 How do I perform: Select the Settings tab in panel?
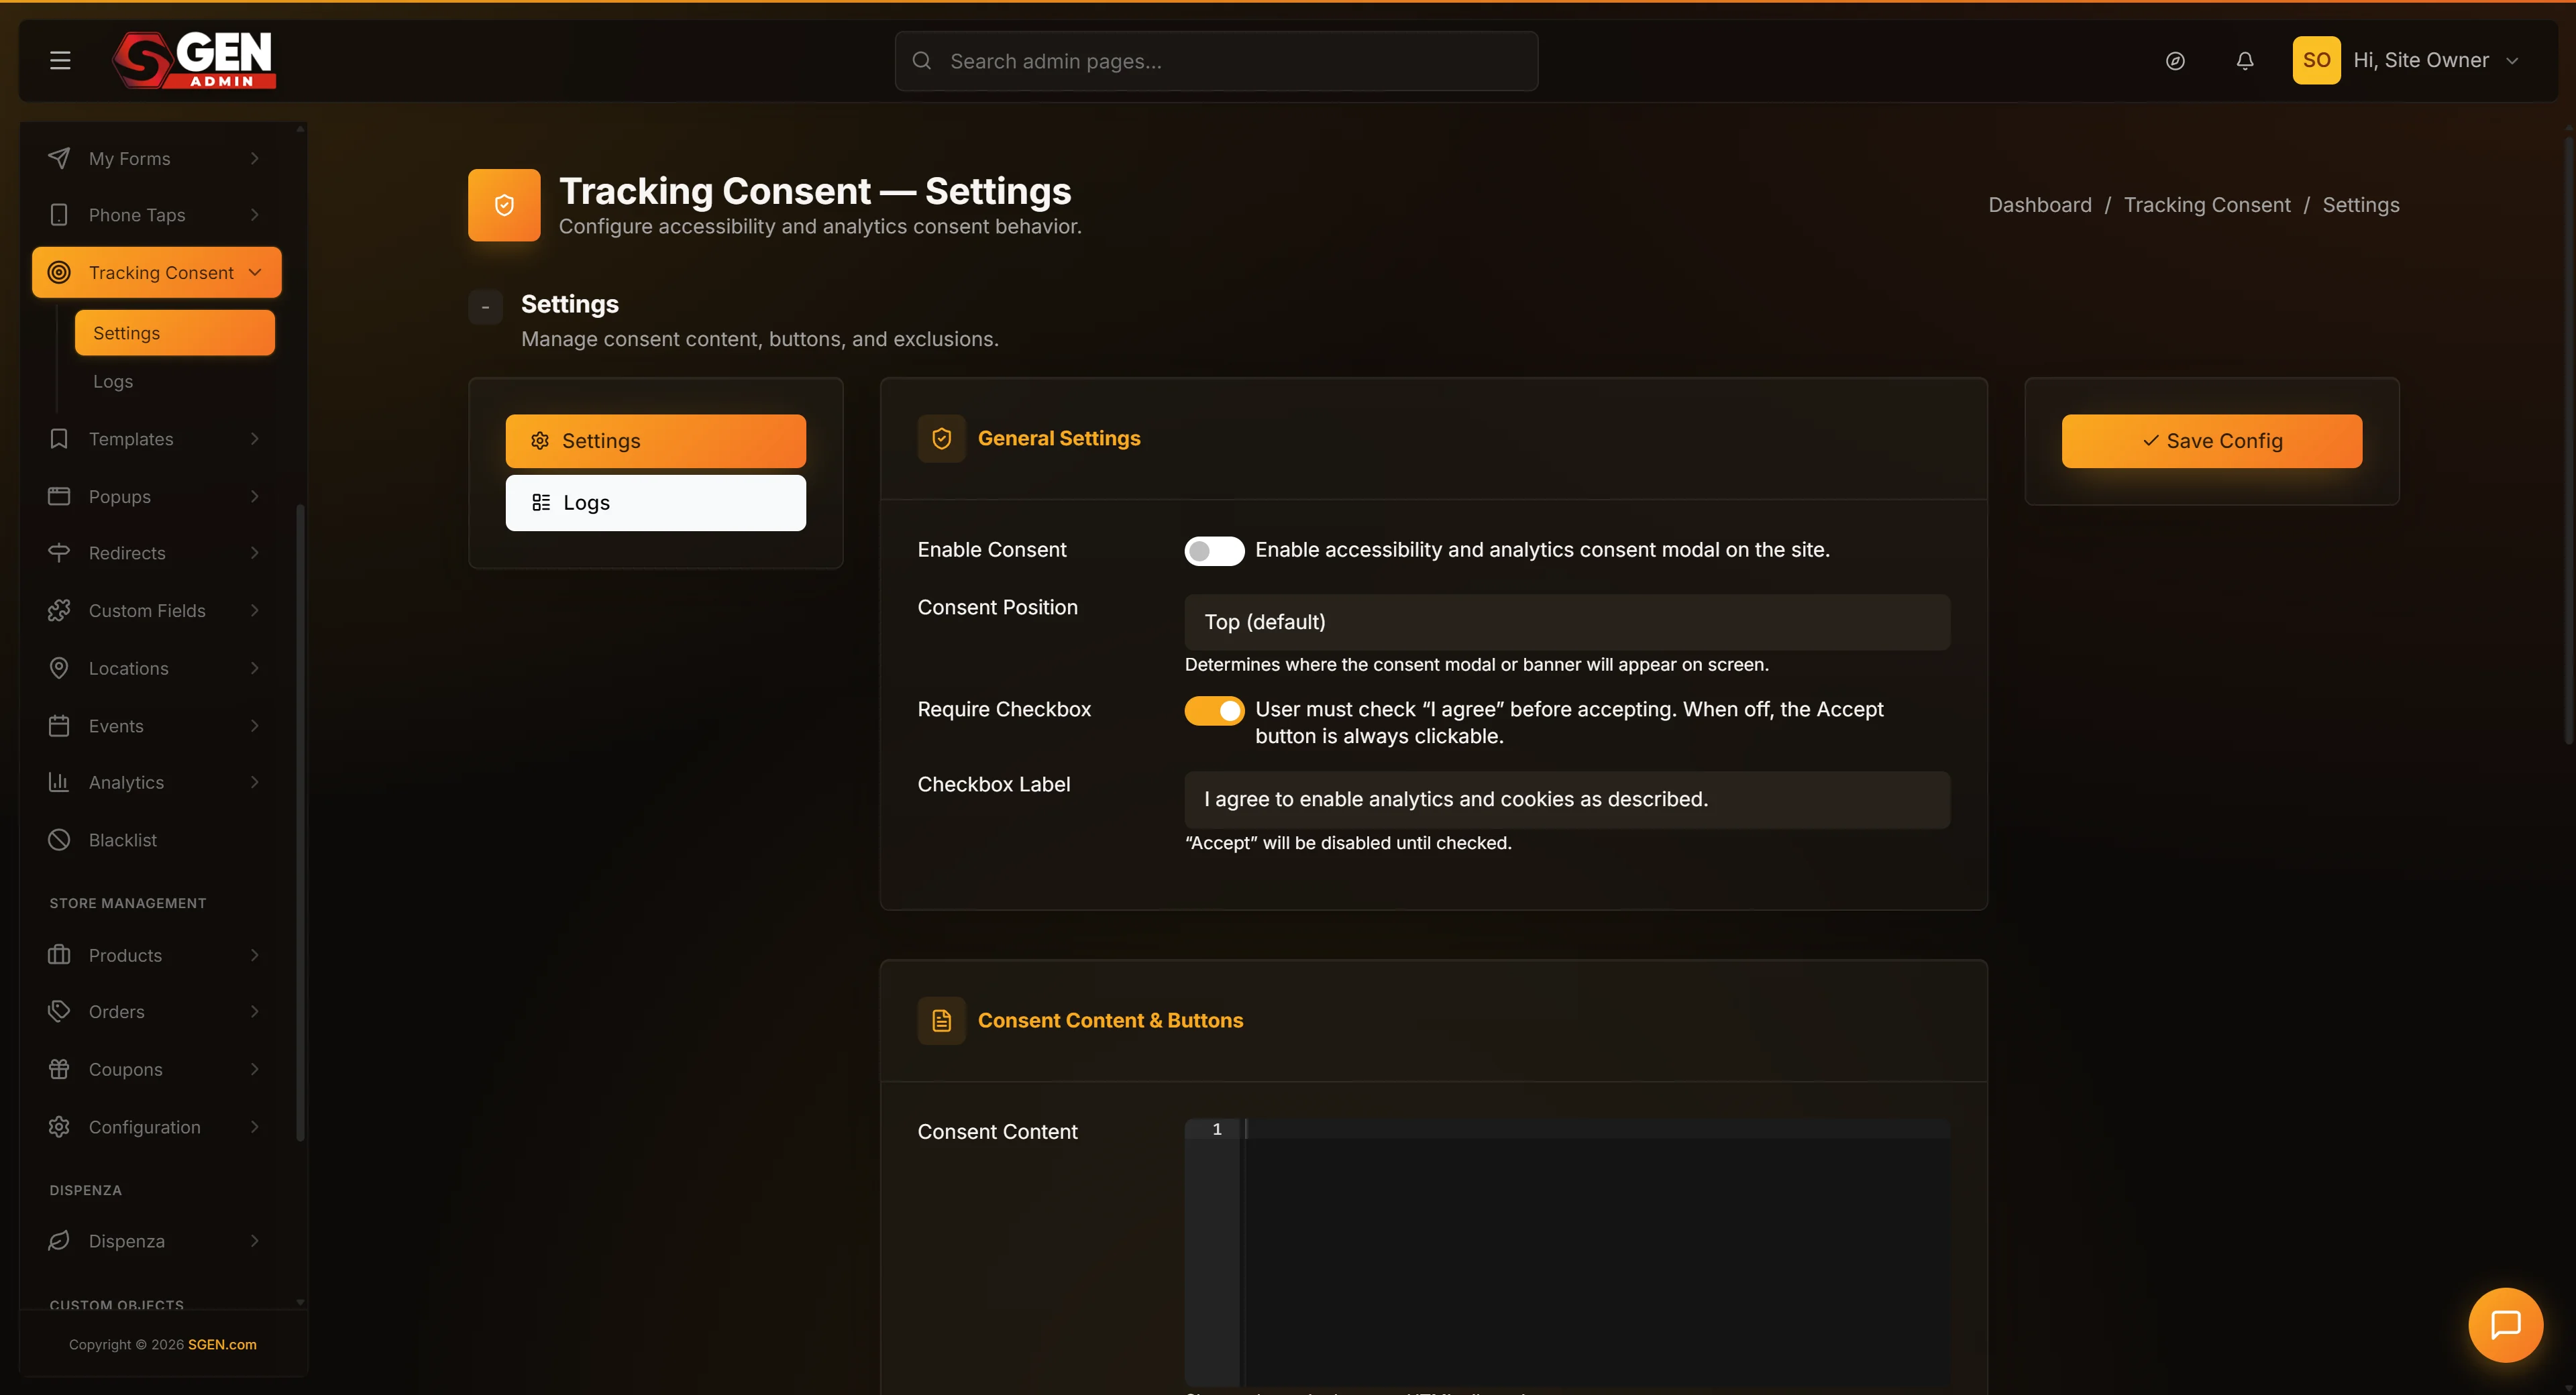pos(656,441)
